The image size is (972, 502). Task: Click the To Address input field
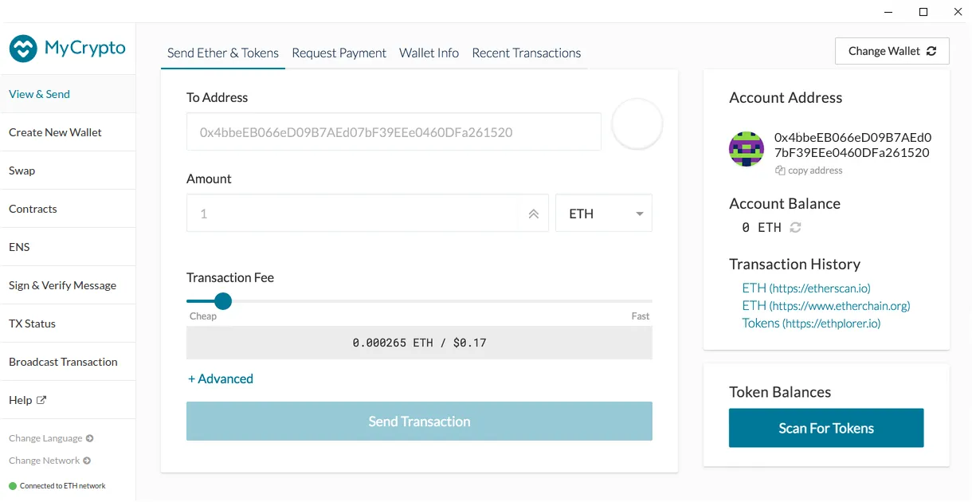pyautogui.click(x=394, y=132)
